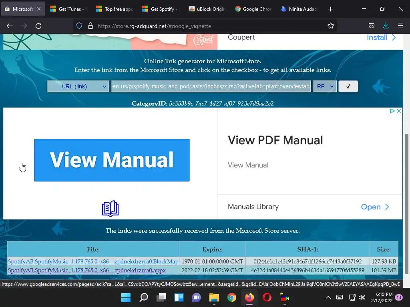This screenshot has height=307, width=410.
Task: Open the notification count badge
Action: pos(399,297)
